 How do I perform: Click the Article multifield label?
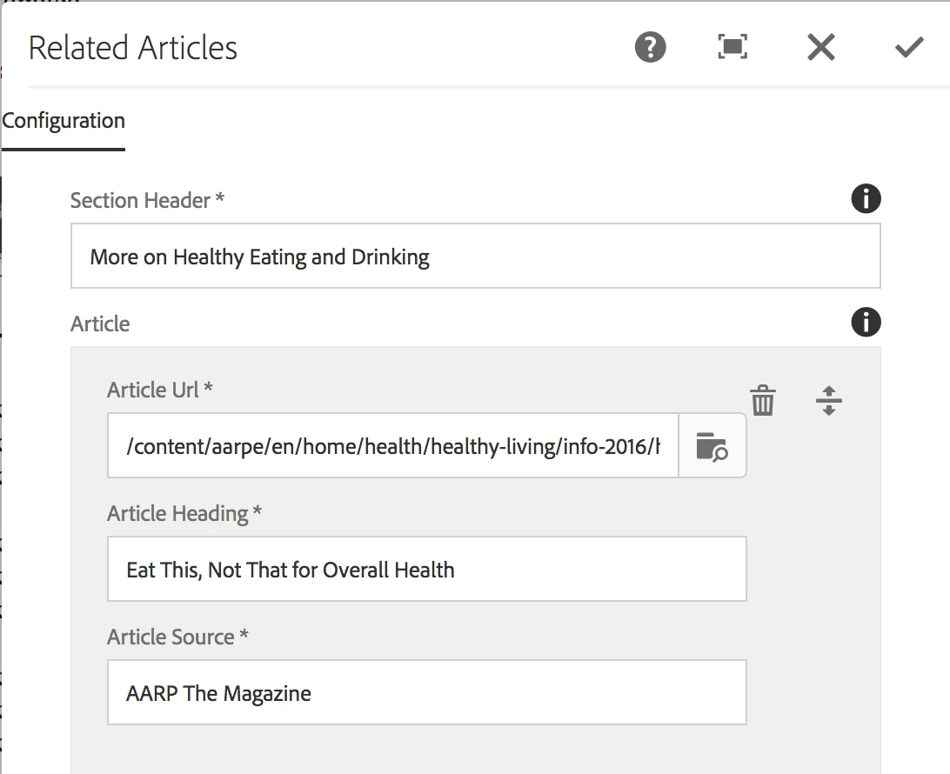100,324
